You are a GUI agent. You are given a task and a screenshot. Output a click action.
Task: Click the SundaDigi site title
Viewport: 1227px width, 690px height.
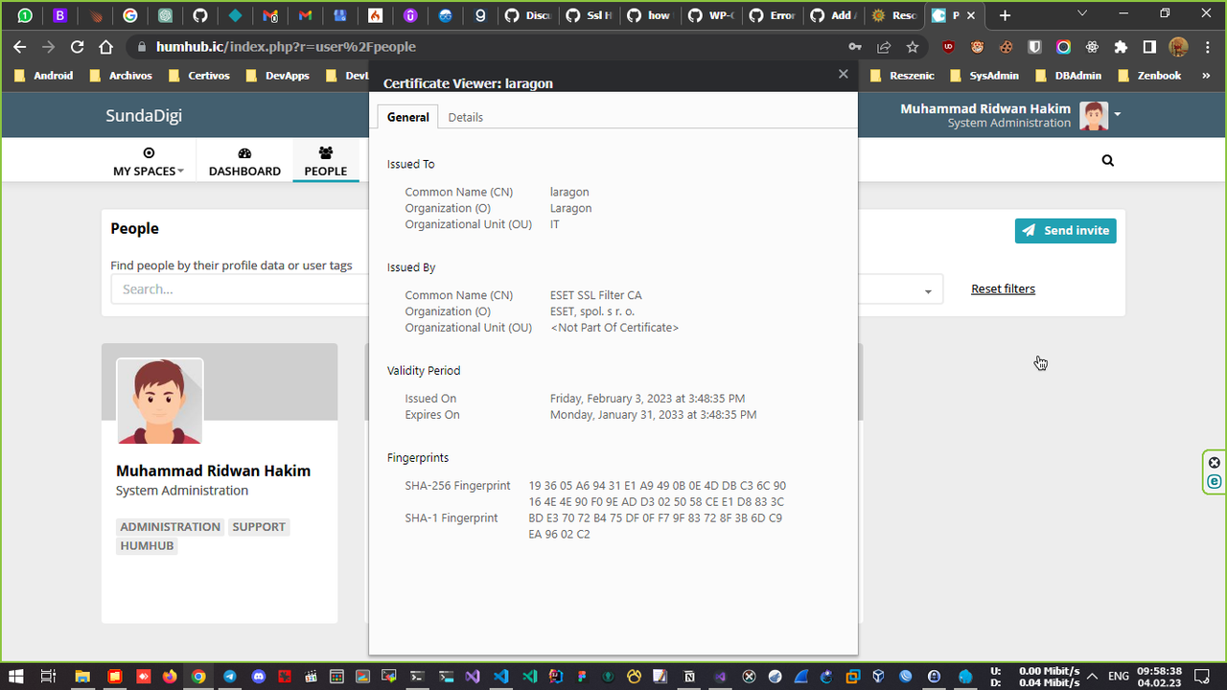click(x=144, y=116)
